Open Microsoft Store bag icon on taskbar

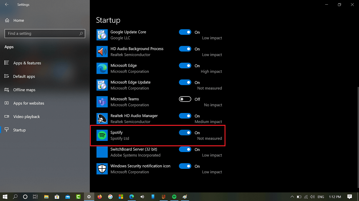click(x=57, y=197)
